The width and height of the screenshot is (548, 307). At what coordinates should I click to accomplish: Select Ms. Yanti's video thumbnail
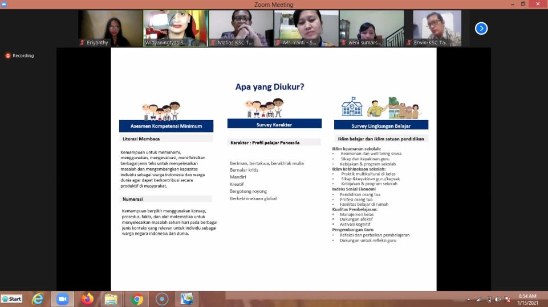click(306, 28)
